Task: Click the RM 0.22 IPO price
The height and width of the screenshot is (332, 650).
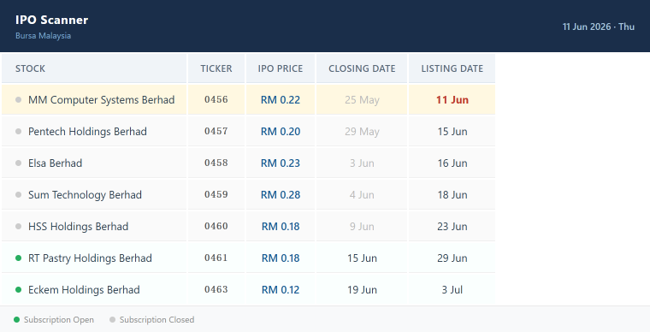Action: point(281,100)
